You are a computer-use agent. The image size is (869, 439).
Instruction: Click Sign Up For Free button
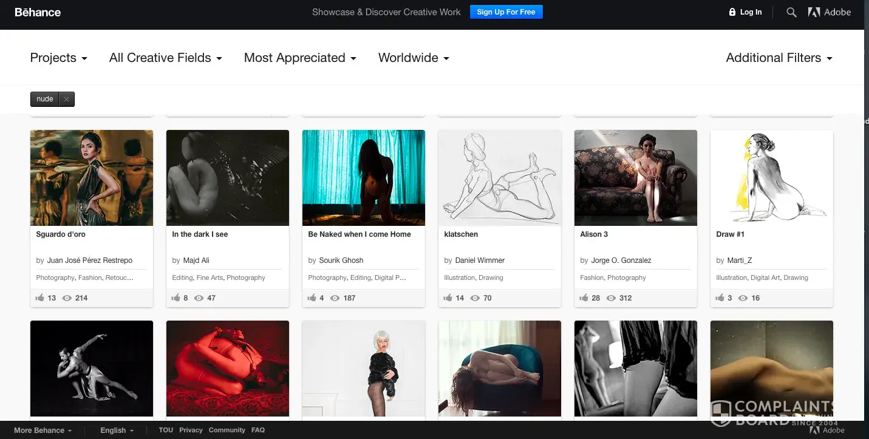point(506,12)
